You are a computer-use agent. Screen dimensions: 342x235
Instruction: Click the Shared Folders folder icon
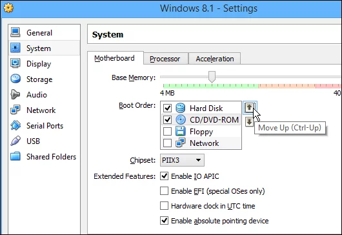15,156
